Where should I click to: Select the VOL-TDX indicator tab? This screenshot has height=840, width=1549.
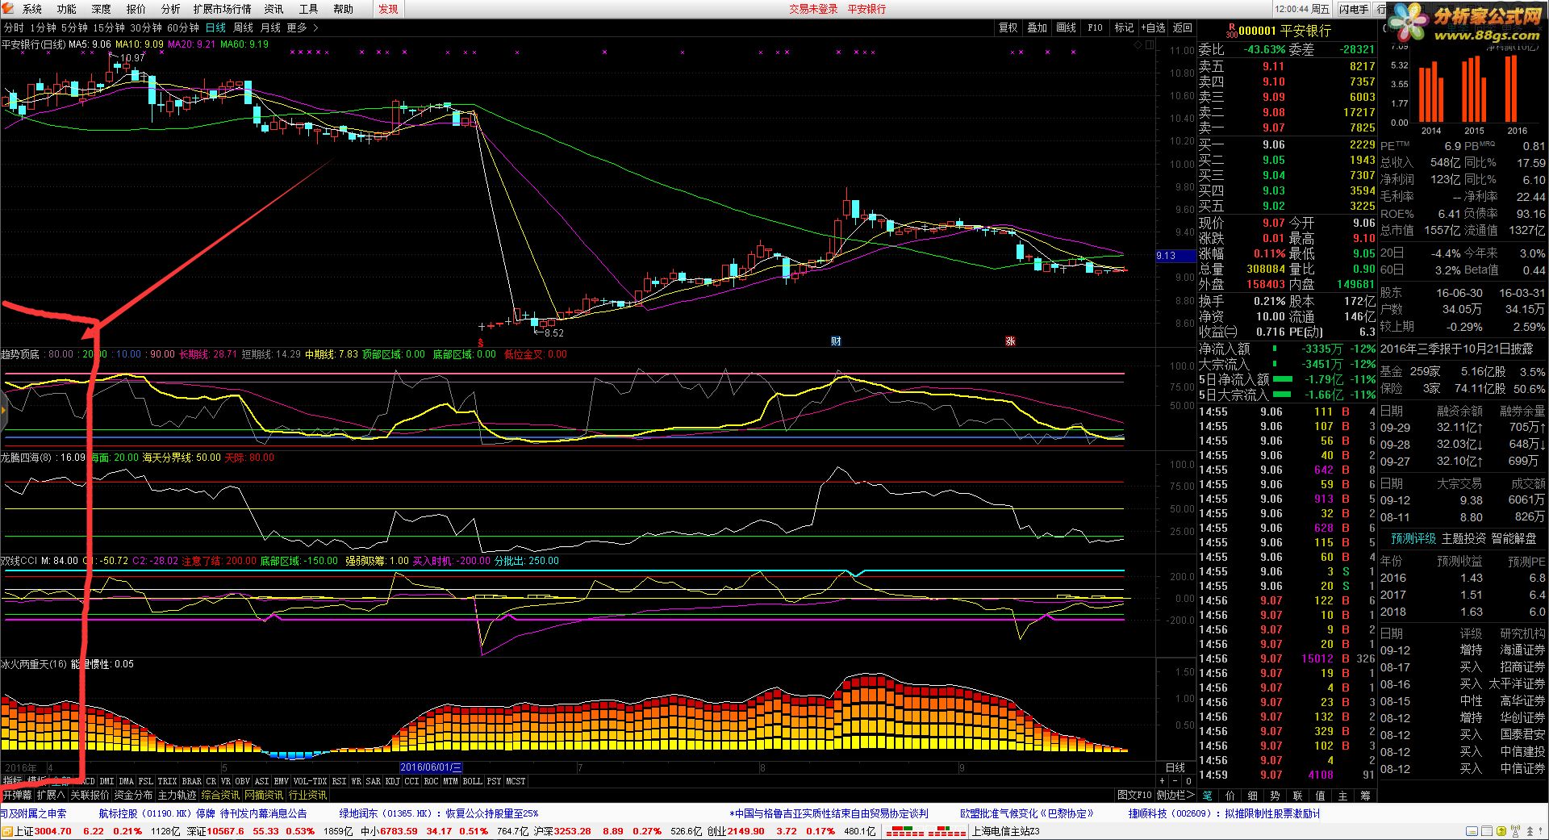point(311,781)
